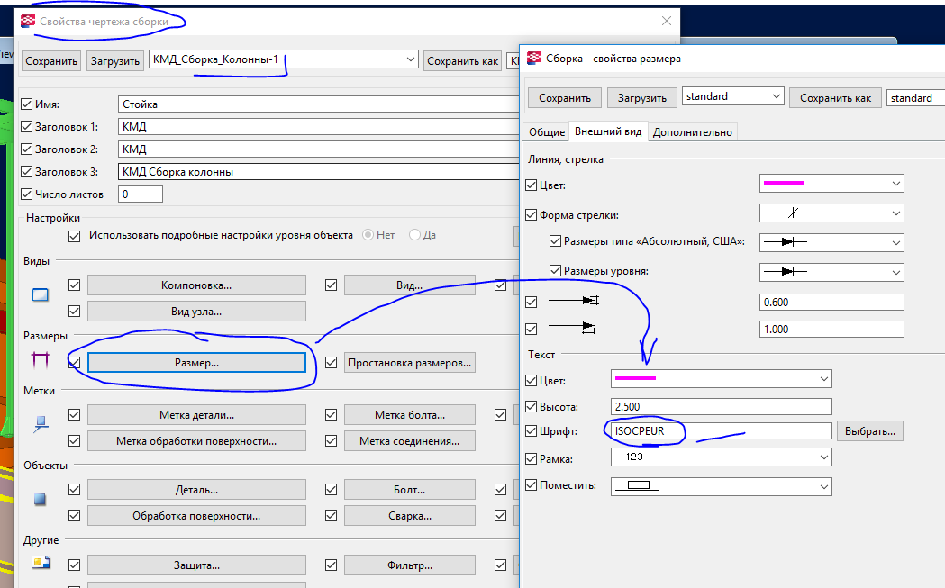Screen dimensions: 945x588
Task: Toggle the Форма стрелки checkbox
Action: click(532, 214)
